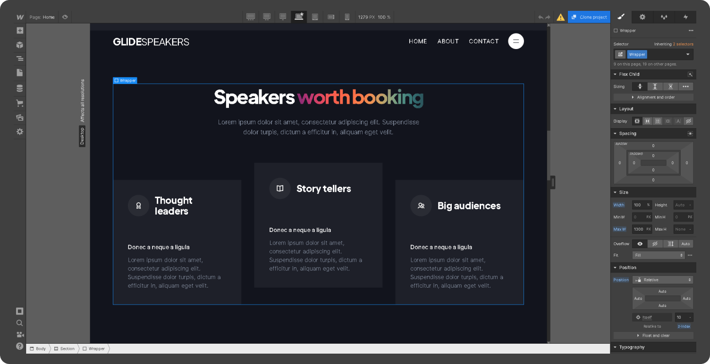Click the canvas guide overlay icon at bottom left

pyautogui.click(x=20, y=311)
